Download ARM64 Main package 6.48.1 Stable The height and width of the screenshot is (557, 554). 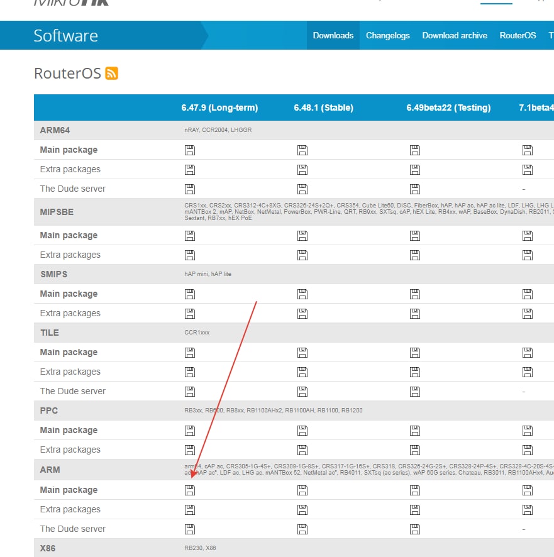pyautogui.click(x=302, y=150)
